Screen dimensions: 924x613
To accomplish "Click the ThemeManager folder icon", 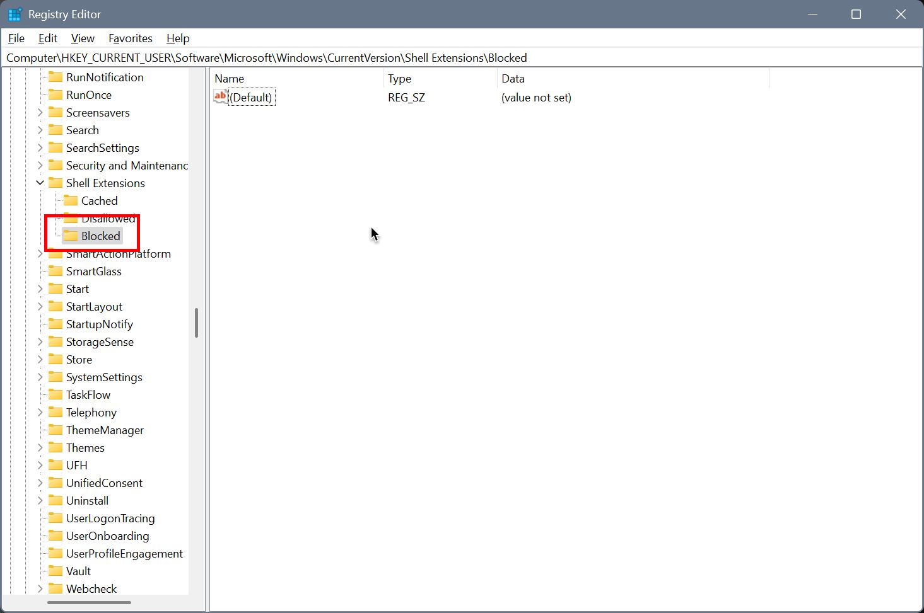I will [x=56, y=430].
